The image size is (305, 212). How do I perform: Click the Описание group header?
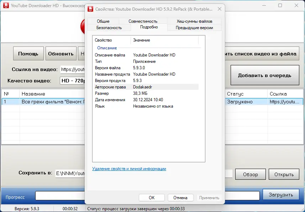107,48
